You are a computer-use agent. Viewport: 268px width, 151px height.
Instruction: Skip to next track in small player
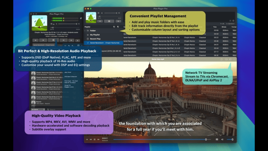click(x=63, y=40)
